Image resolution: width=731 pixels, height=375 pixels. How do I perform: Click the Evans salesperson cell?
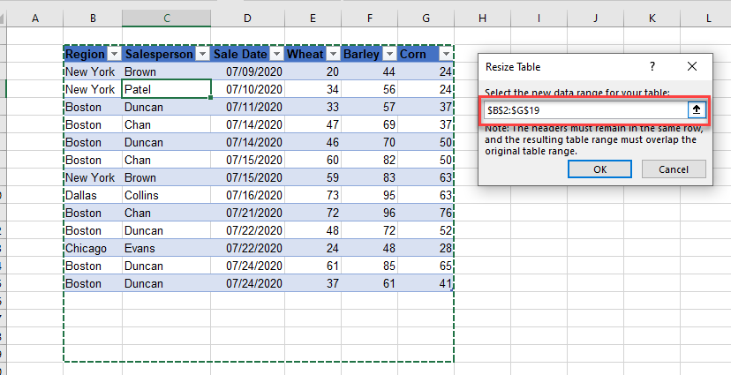point(166,248)
